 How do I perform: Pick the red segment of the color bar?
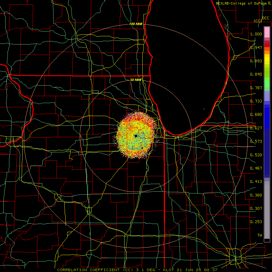267,45
